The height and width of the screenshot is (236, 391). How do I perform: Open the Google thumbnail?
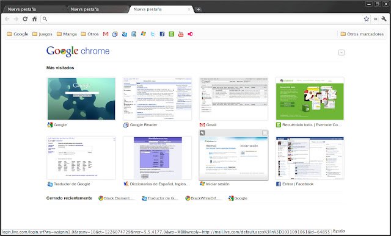(x=81, y=99)
